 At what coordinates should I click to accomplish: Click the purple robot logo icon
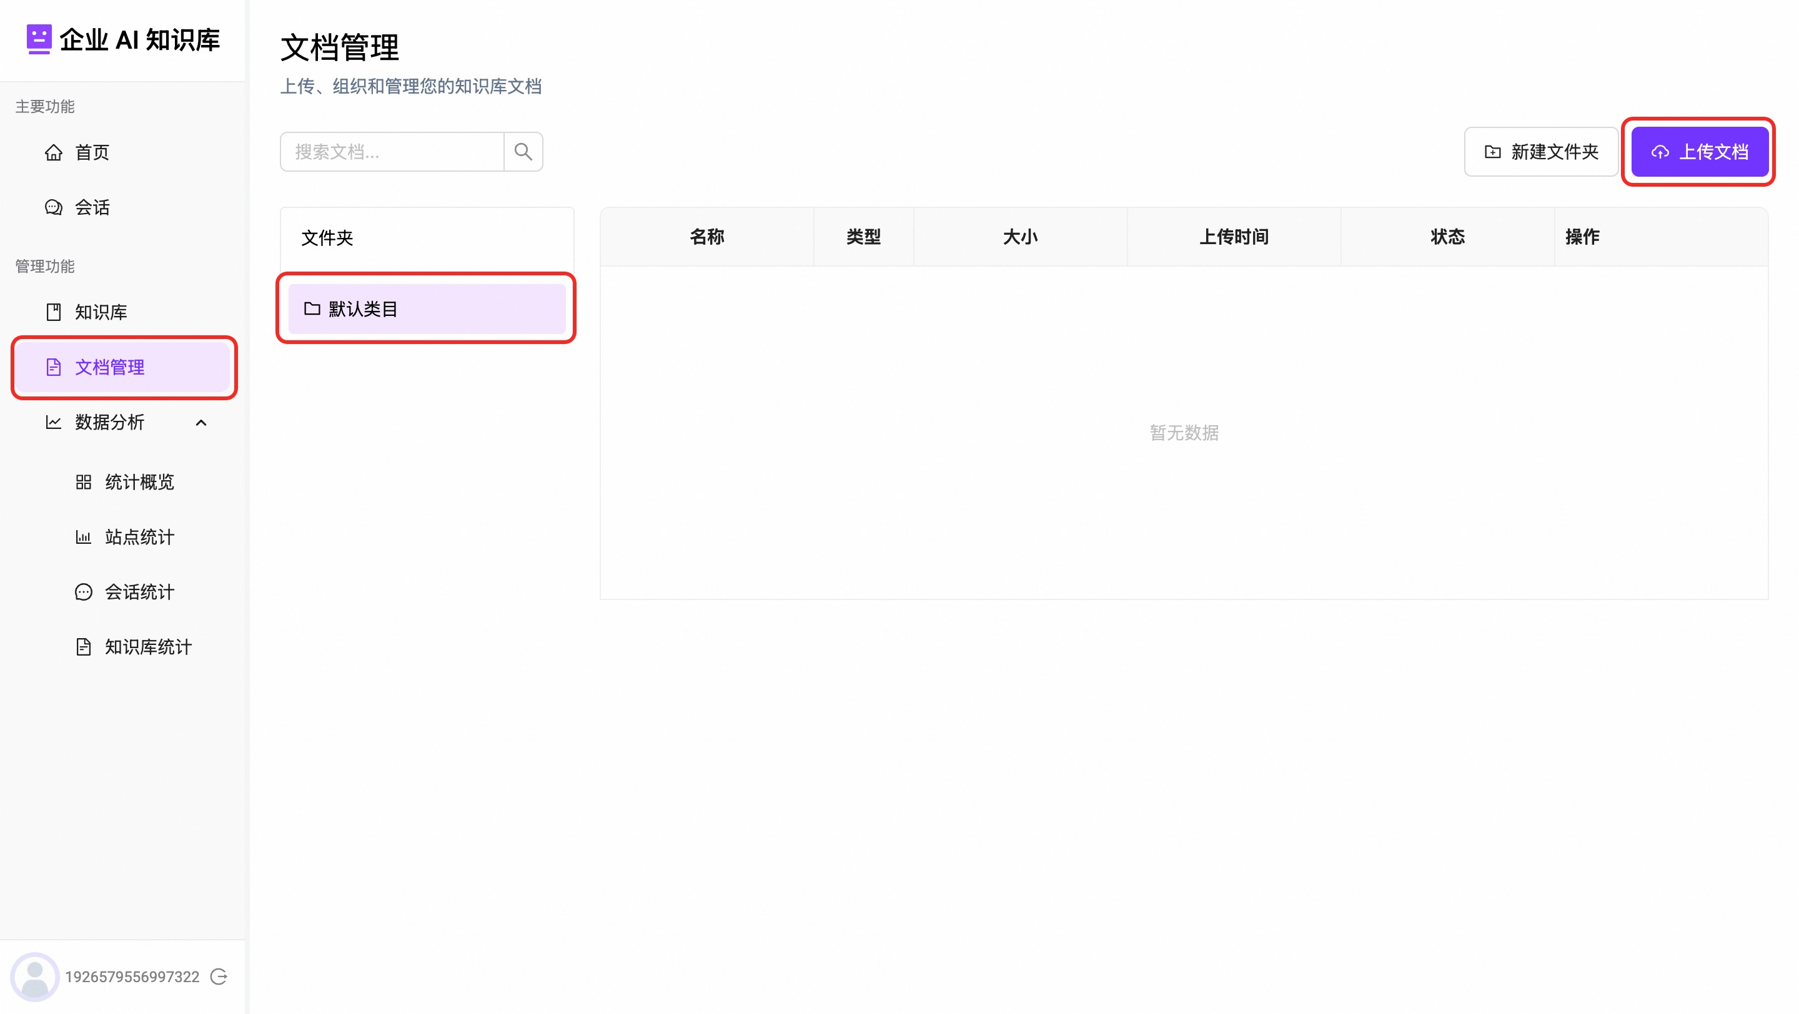pyautogui.click(x=38, y=39)
